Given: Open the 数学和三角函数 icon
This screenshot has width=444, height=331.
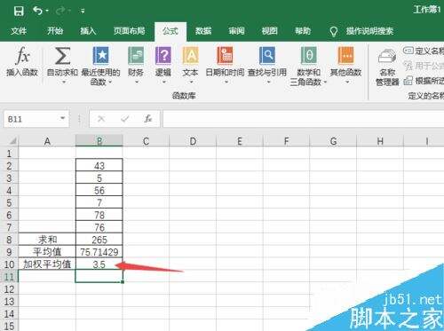Looking at the screenshot, I should pyautogui.click(x=309, y=56).
